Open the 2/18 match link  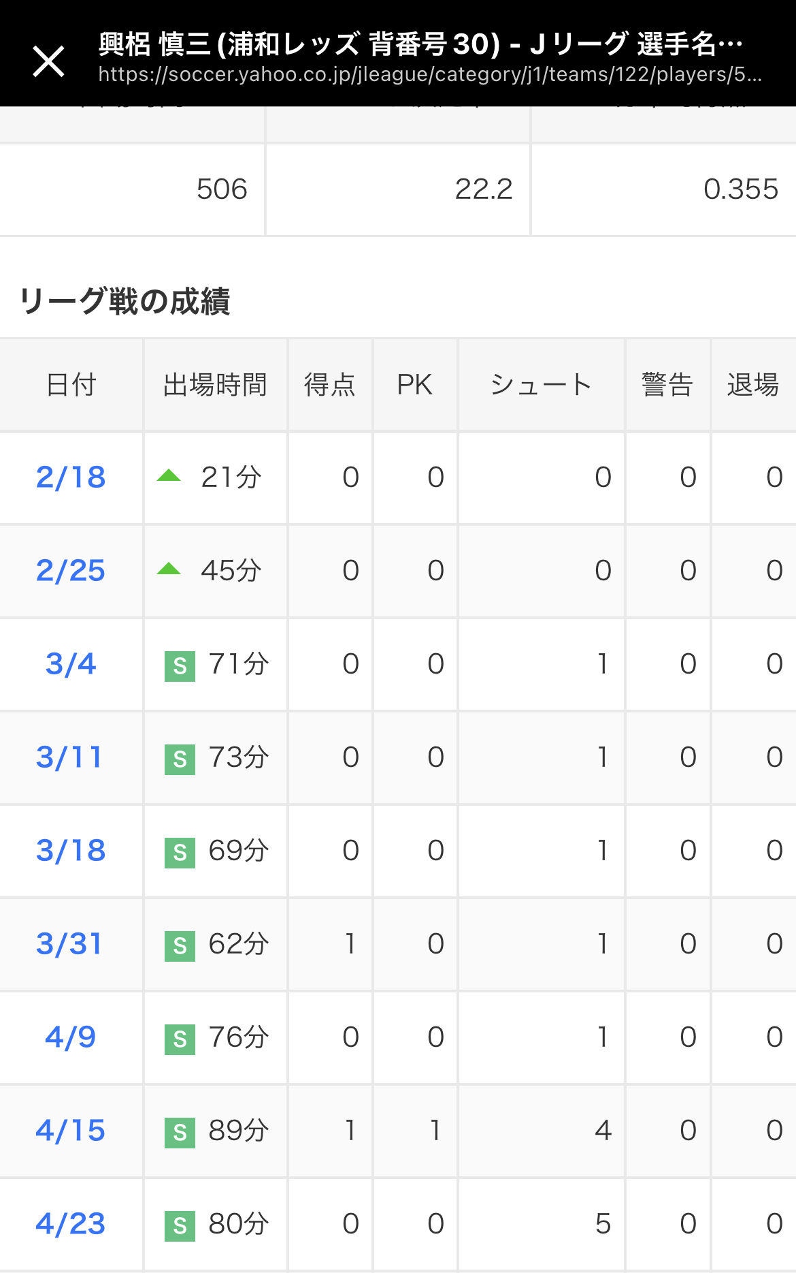pos(71,477)
